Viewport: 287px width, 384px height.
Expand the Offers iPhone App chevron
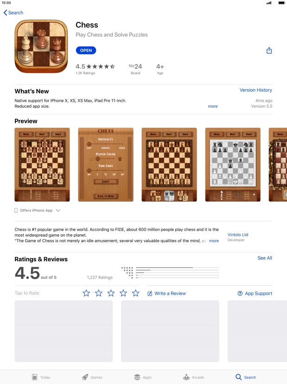pos(58,211)
